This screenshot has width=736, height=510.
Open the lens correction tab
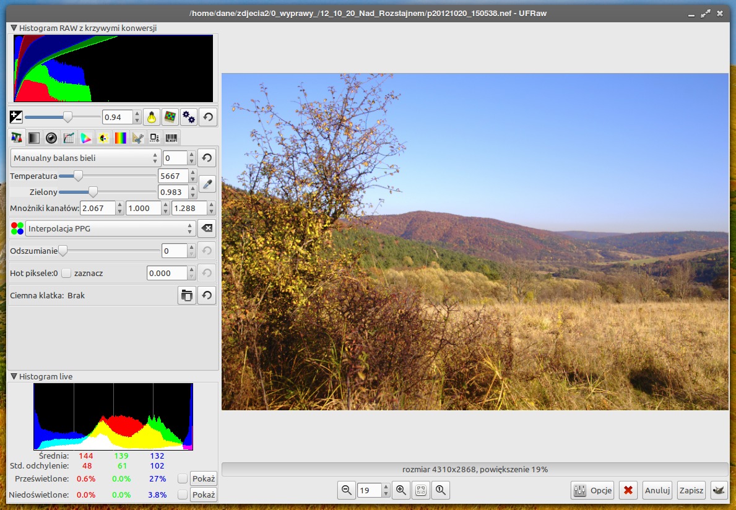51,137
